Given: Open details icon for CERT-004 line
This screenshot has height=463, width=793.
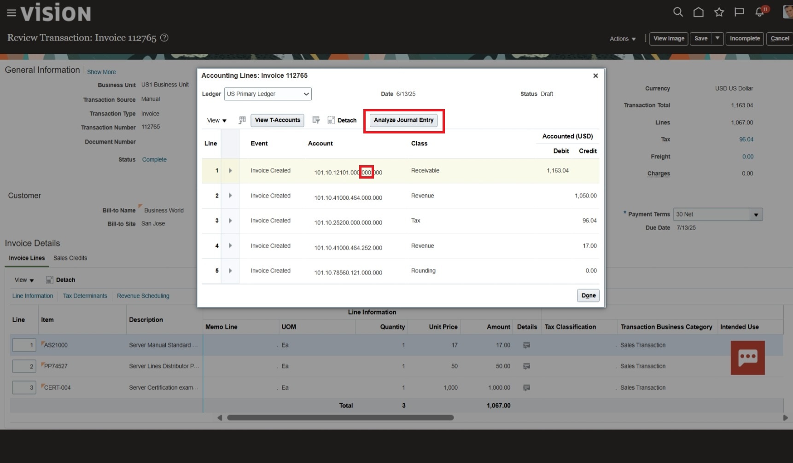Looking at the screenshot, I should [526, 388].
